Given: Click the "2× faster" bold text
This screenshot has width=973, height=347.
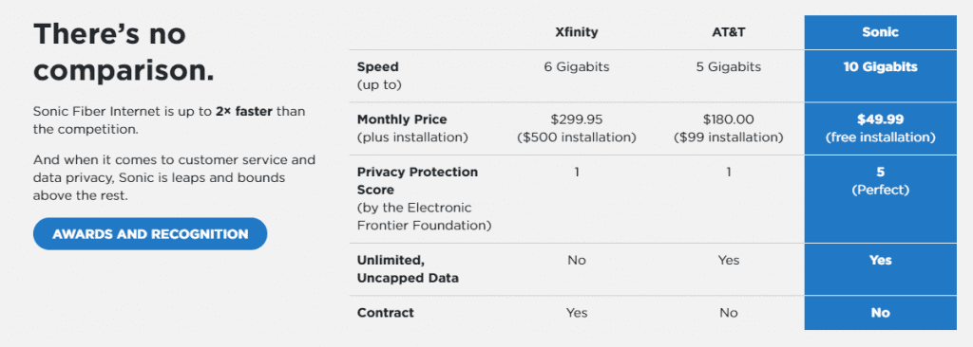Looking at the screenshot, I should pyautogui.click(x=244, y=112).
